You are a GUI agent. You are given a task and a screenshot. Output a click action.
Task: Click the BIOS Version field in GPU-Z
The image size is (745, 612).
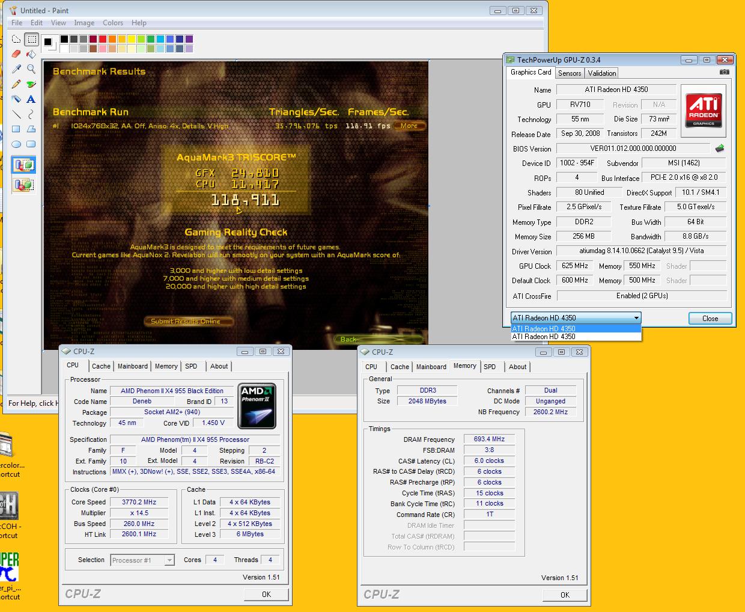pyautogui.click(x=633, y=148)
